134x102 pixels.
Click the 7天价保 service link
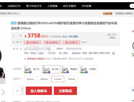tap(51, 53)
